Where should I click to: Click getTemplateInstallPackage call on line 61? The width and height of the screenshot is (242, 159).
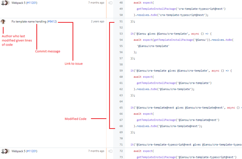click(x=174, y=83)
